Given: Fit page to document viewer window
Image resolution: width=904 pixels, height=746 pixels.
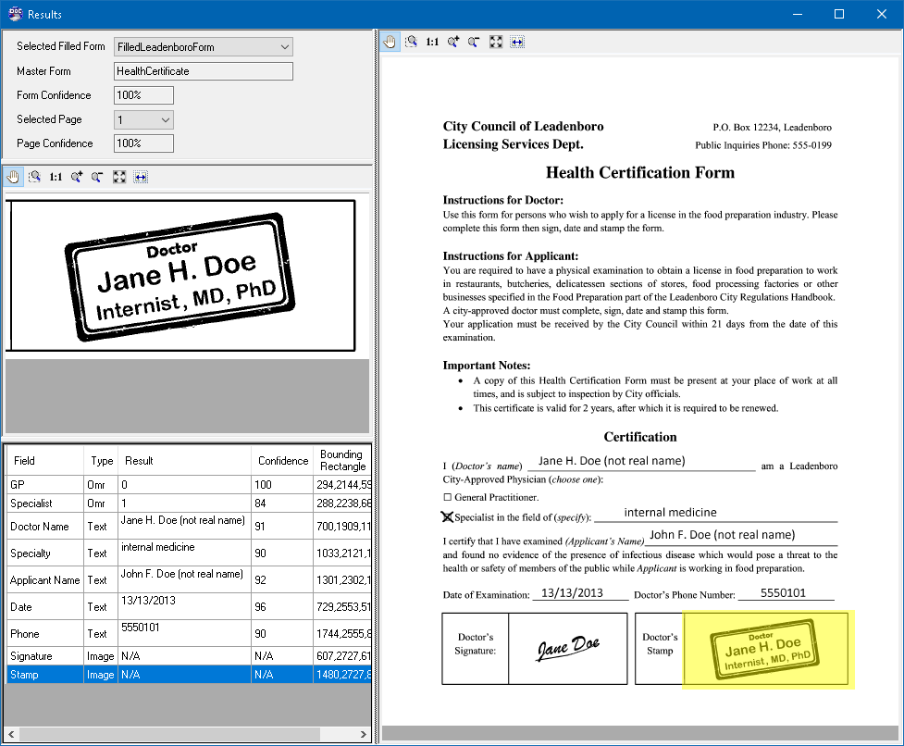Looking at the screenshot, I should point(496,42).
